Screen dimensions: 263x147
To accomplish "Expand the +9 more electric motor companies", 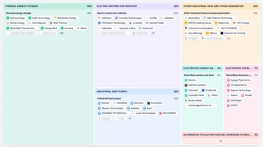I will coord(153,33).
